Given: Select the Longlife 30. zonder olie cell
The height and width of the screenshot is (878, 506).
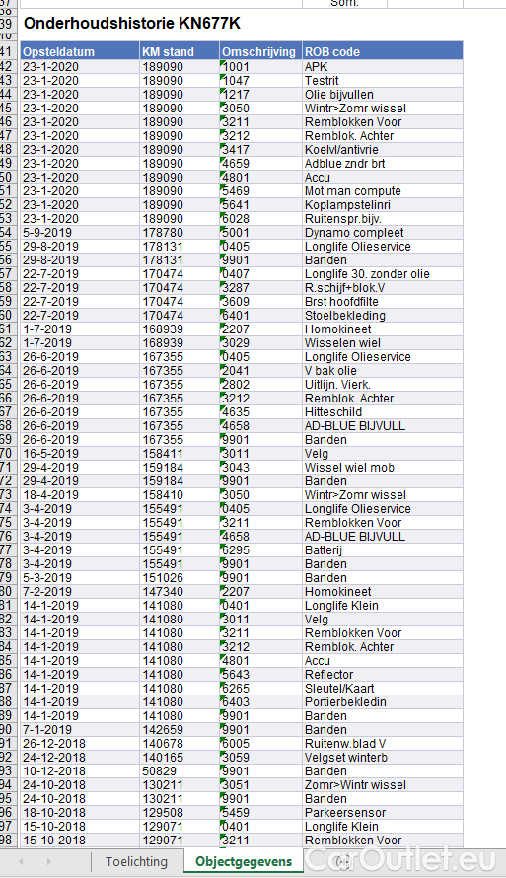Looking at the screenshot, I should click(383, 274).
